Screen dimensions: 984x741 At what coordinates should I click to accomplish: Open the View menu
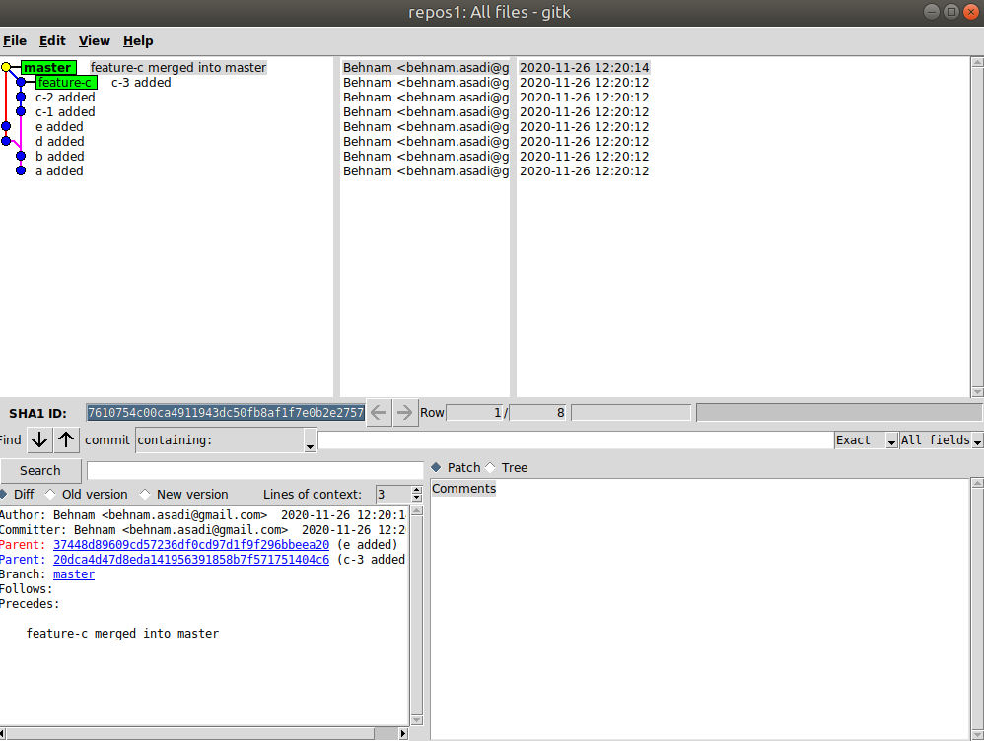point(95,41)
